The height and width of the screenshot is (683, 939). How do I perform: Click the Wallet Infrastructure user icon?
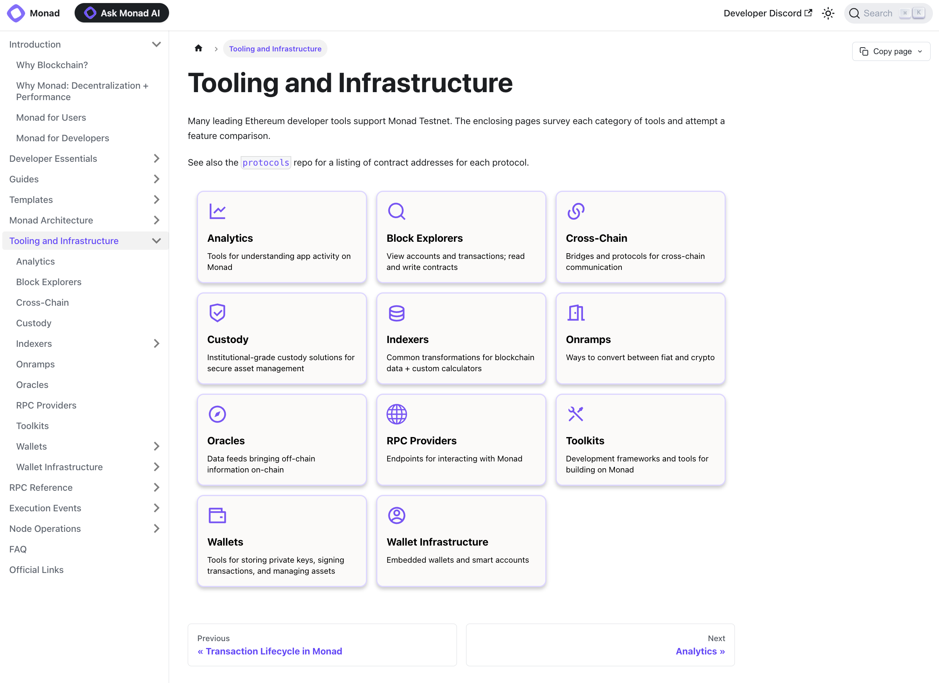tap(396, 515)
